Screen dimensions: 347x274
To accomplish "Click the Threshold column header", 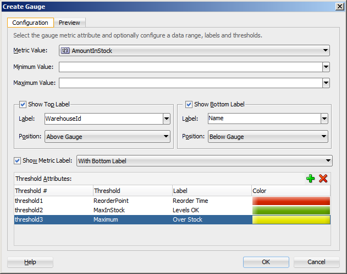I will [133, 191].
